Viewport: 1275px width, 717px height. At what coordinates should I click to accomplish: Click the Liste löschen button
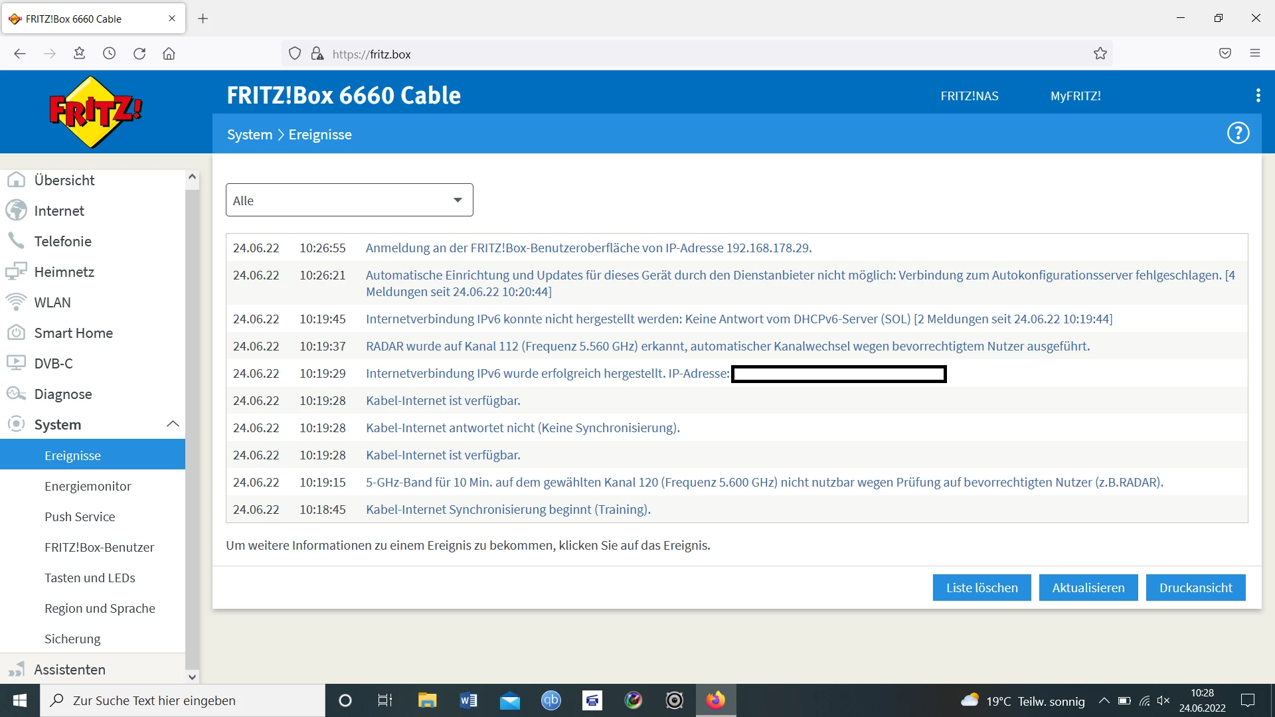pyautogui.click(x=981, y=588)
